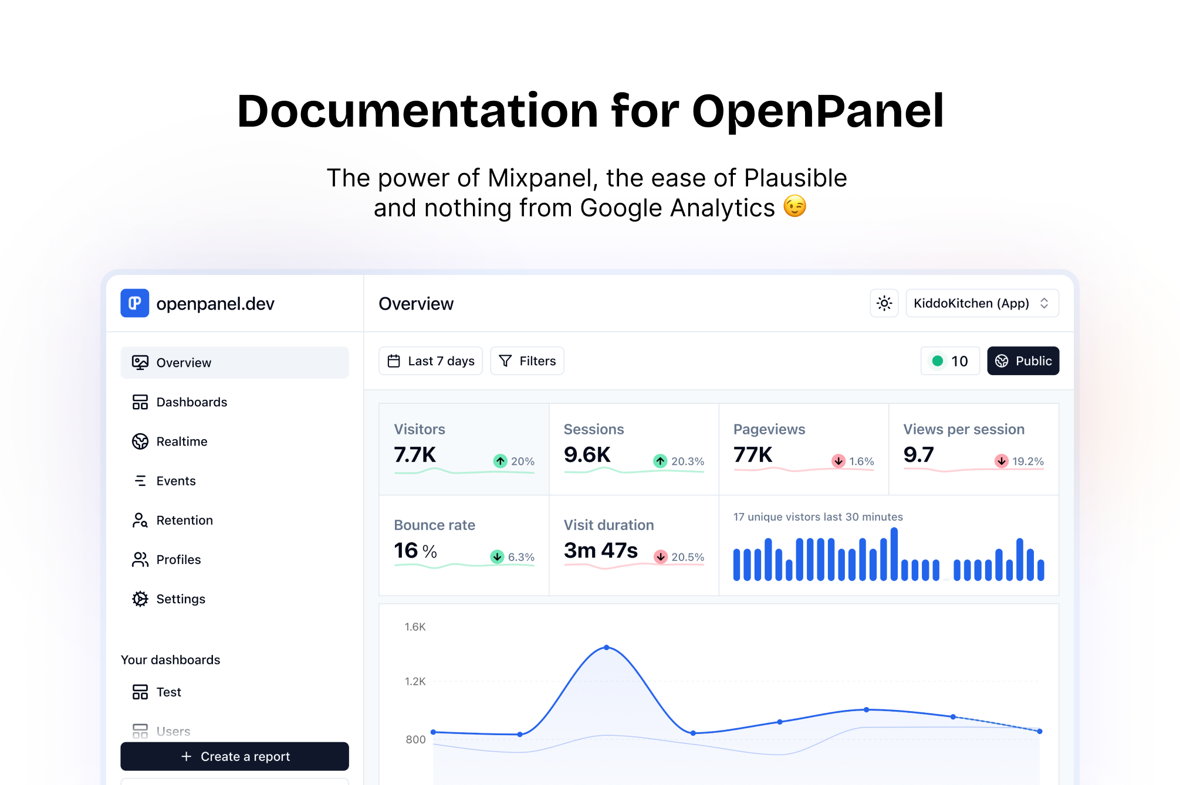The height and width of the screenshot is (785, 1180).
Task: Click the live visitors counter showing 10
Action: coord(949,361)
